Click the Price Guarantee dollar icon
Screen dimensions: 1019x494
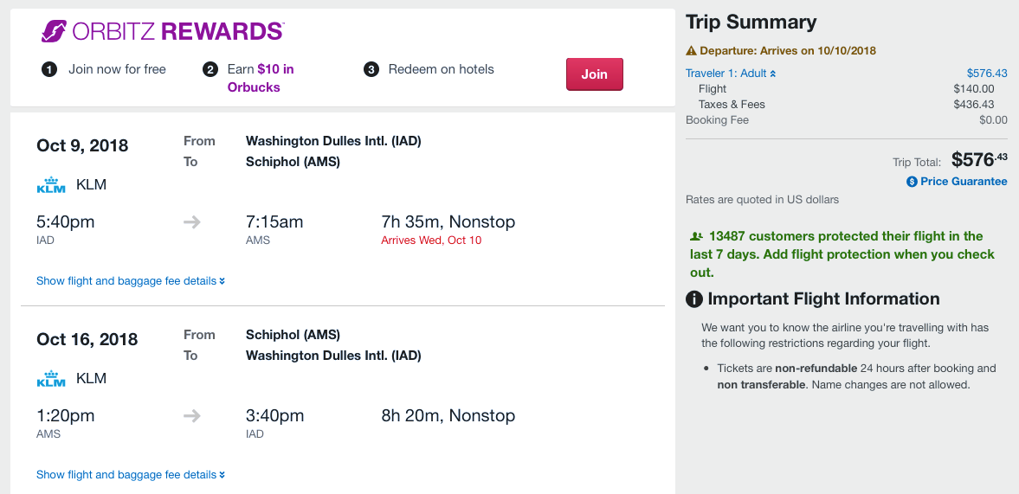[912, 182]
